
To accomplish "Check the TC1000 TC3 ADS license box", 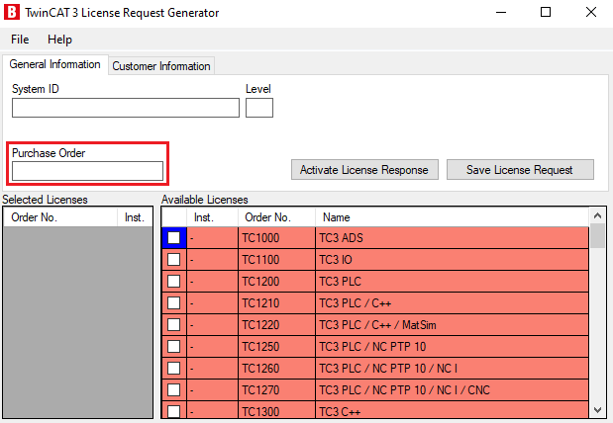I will point(174,237).
